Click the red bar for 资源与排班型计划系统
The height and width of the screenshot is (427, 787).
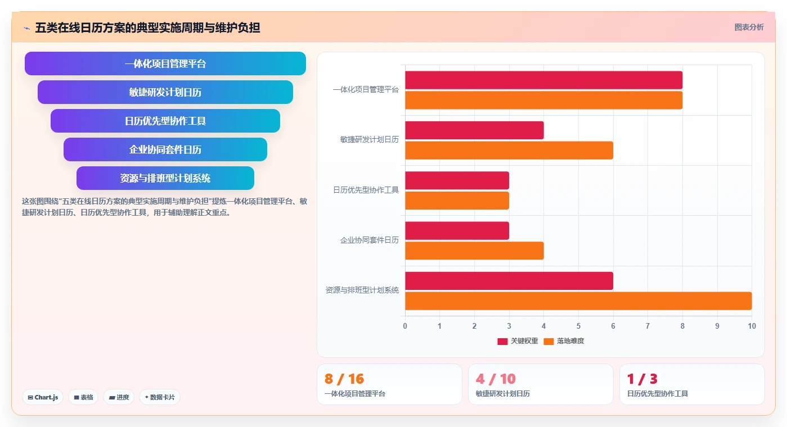[x=509, y=281]
